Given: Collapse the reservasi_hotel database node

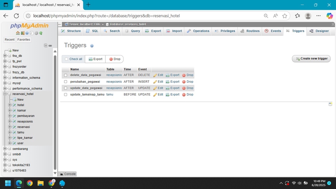Looking at the screenshot, I should point(5,94).
